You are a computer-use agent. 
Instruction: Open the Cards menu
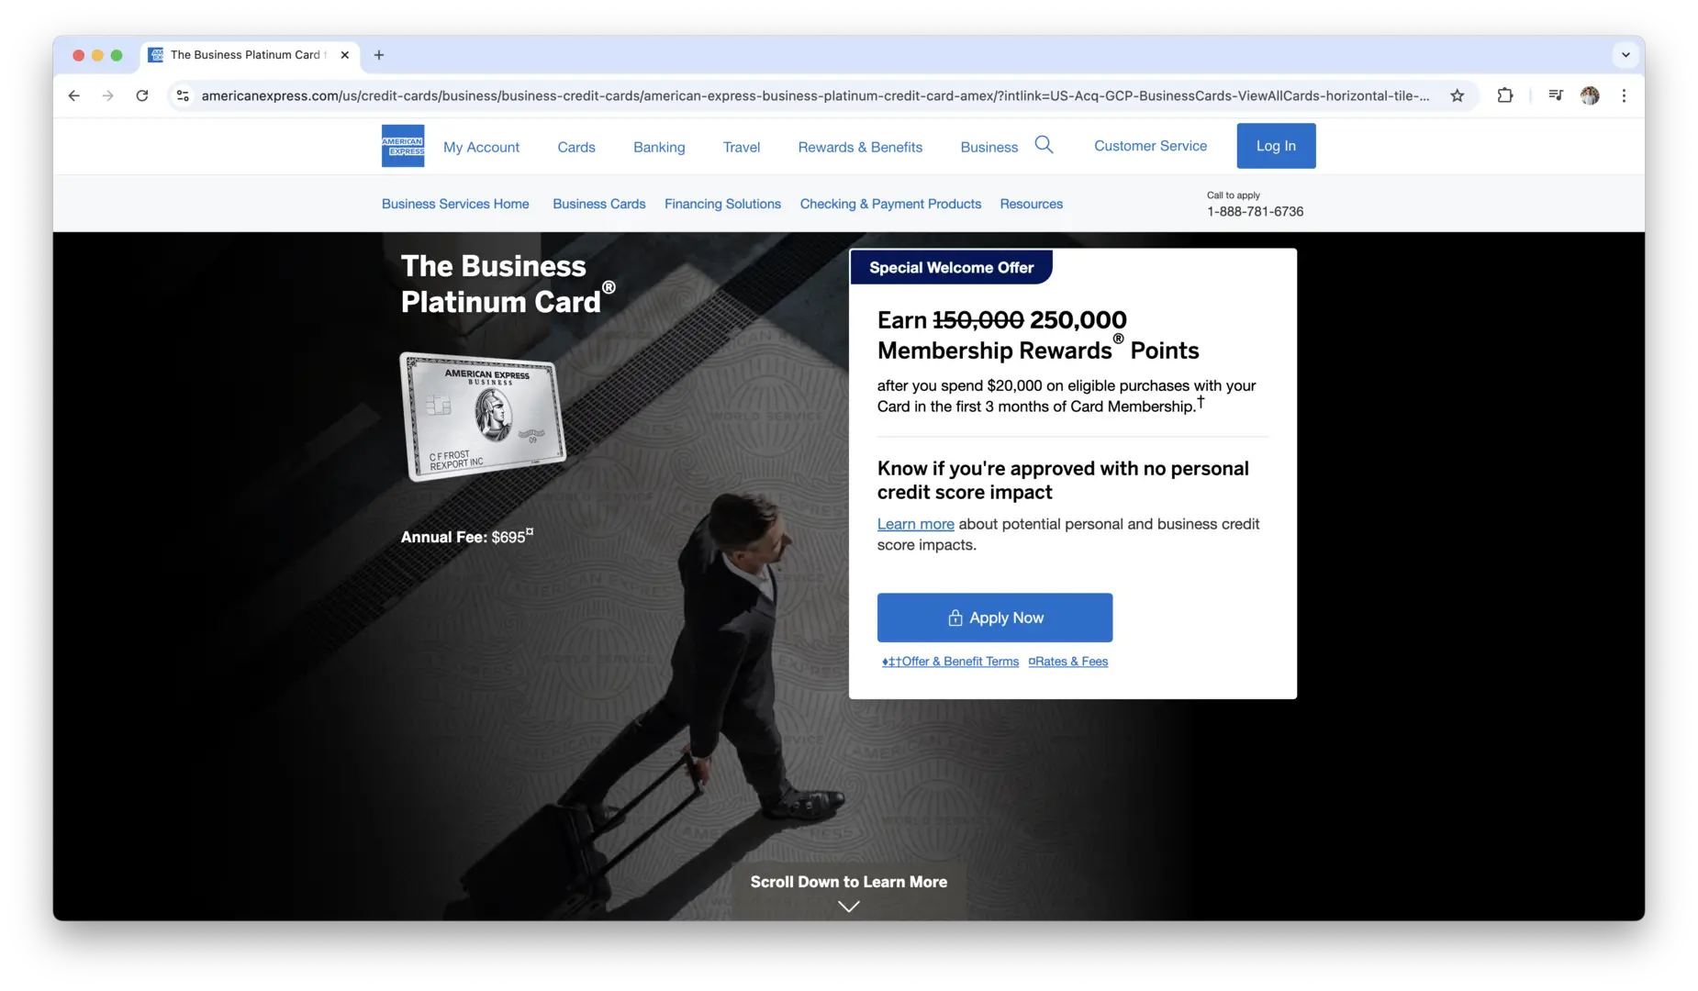coord(575,147)
